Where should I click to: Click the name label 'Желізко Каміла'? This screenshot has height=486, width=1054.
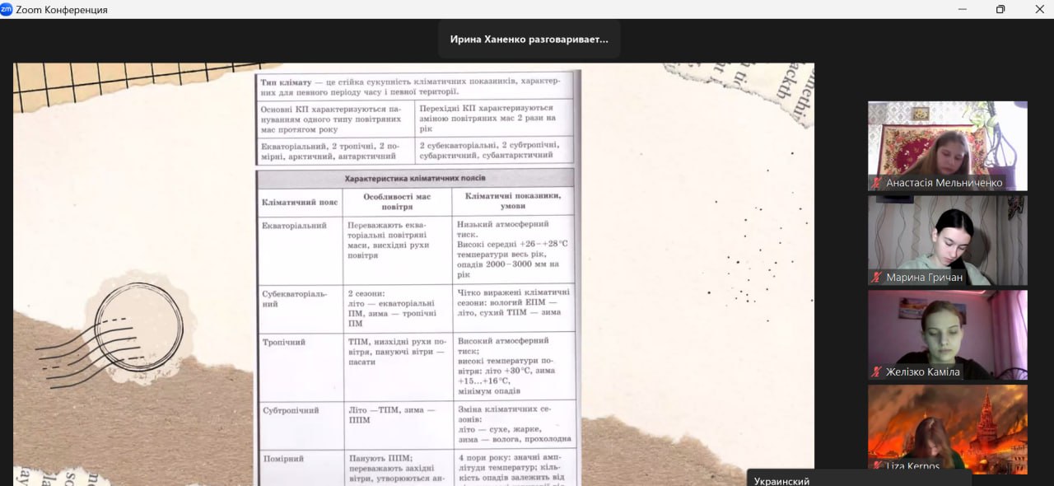(x=922, y=372)
